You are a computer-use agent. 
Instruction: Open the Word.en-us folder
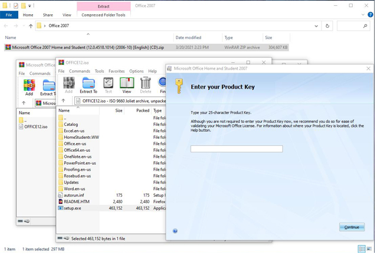(x=74, y=189)
